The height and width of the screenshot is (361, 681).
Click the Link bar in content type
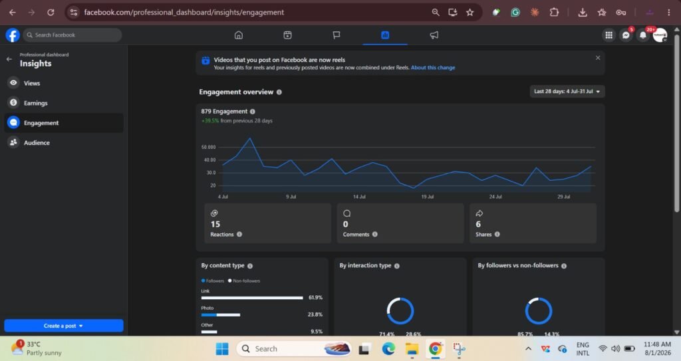click(x=252, y=298)
